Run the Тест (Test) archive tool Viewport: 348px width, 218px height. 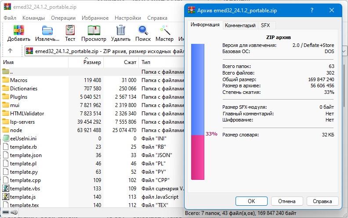click(70, 30)
